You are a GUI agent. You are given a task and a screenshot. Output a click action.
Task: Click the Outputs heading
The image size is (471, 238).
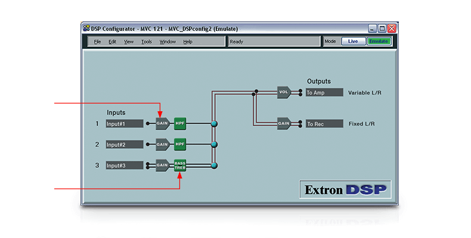319,82
